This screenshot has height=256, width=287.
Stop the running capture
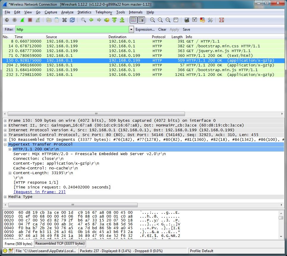pos(30,20)
